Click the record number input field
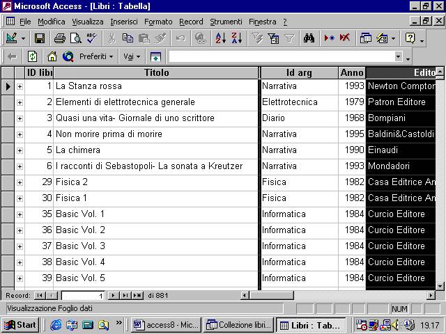The height and width of the screenshot is (334, 446). [83, 296]
